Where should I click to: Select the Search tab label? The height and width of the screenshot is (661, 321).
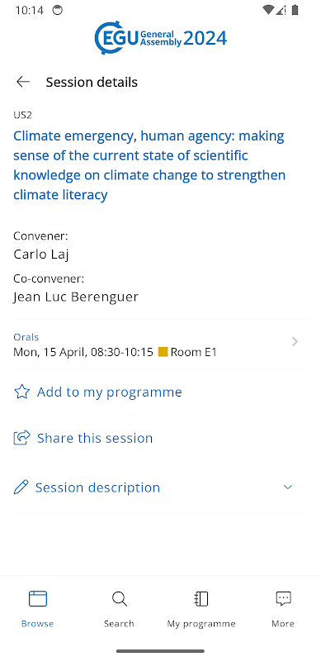[119, 624]
